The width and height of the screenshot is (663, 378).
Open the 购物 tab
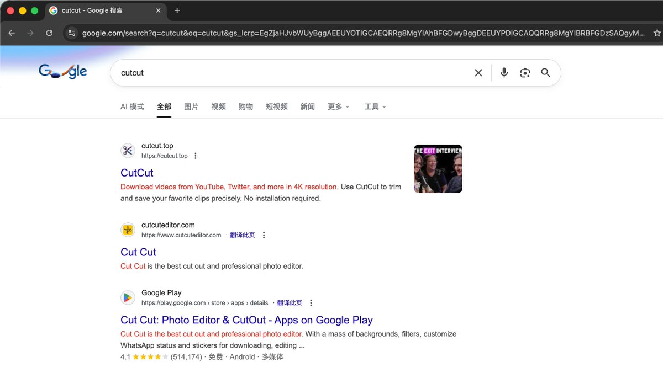tap(246, 107)
